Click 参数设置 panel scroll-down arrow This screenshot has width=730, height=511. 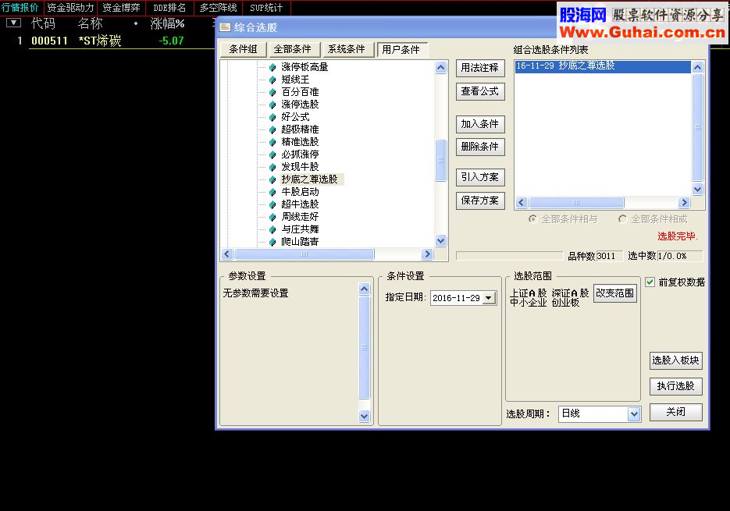pos(364,416)
